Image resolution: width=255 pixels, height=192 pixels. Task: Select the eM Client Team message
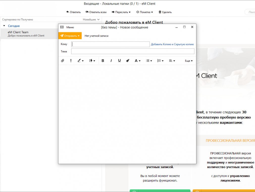click(29, 34)
